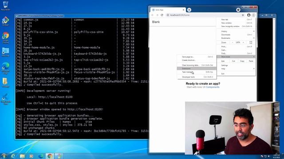Click Chrome back arrow button
284x159 pixels.
(153, 15)
